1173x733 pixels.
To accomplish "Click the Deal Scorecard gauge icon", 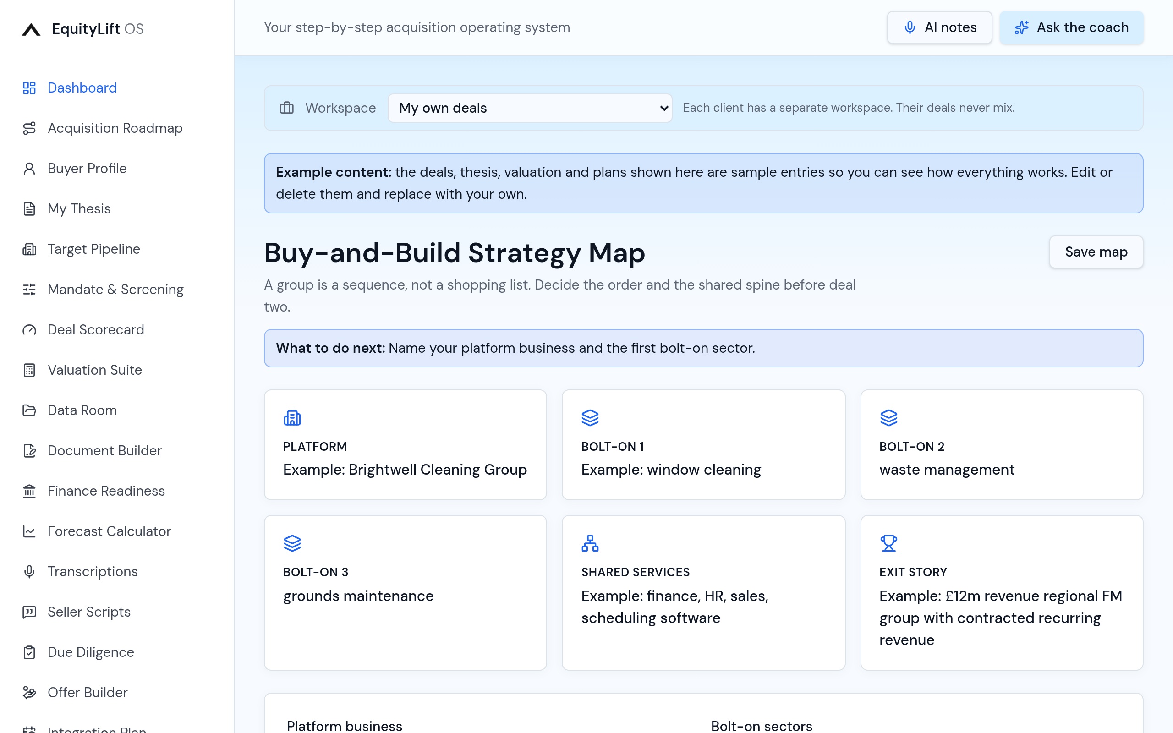I will pos(29,330).
